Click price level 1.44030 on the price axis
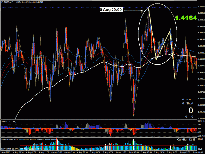 point(201,59)
